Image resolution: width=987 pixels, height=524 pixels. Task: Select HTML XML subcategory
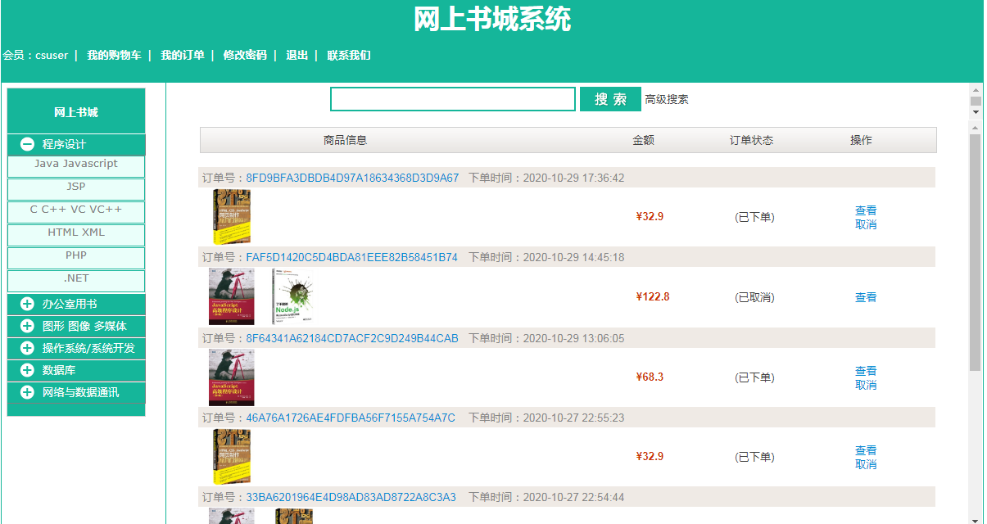point(76,233)
